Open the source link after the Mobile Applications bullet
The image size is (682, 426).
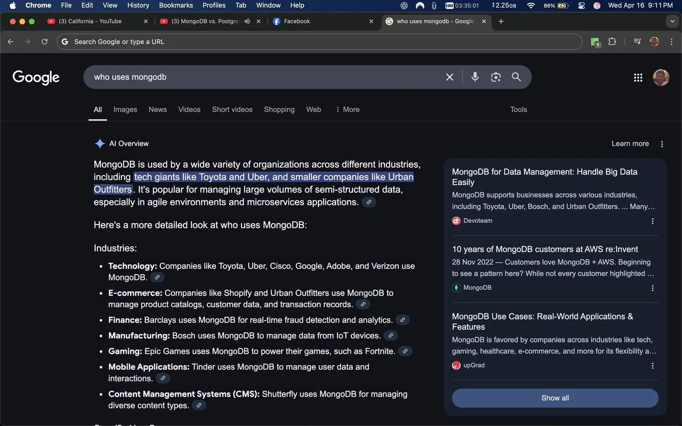point(163,379)
